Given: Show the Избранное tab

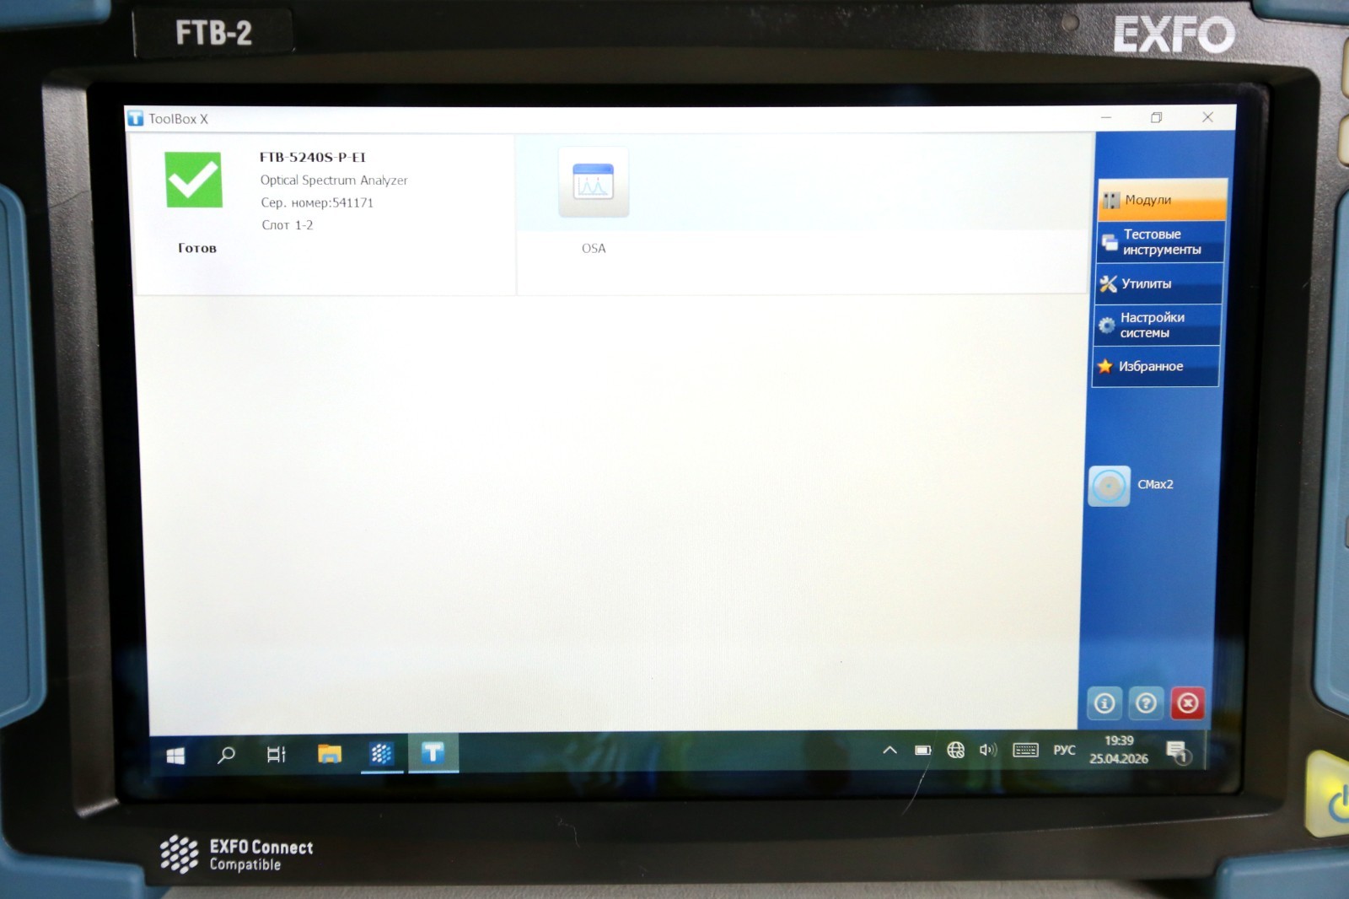Looking at the screenshot, I should (x=1156, y=366).
